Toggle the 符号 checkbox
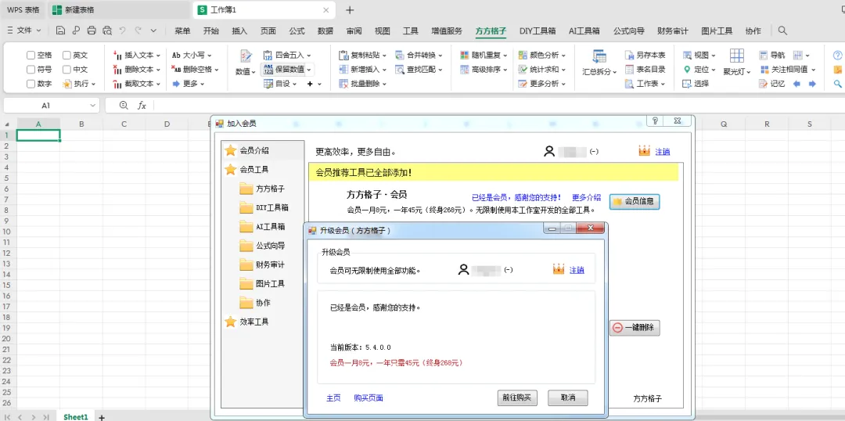The width and height of the screenshot is (845, 421). click(x=31, y=69)
